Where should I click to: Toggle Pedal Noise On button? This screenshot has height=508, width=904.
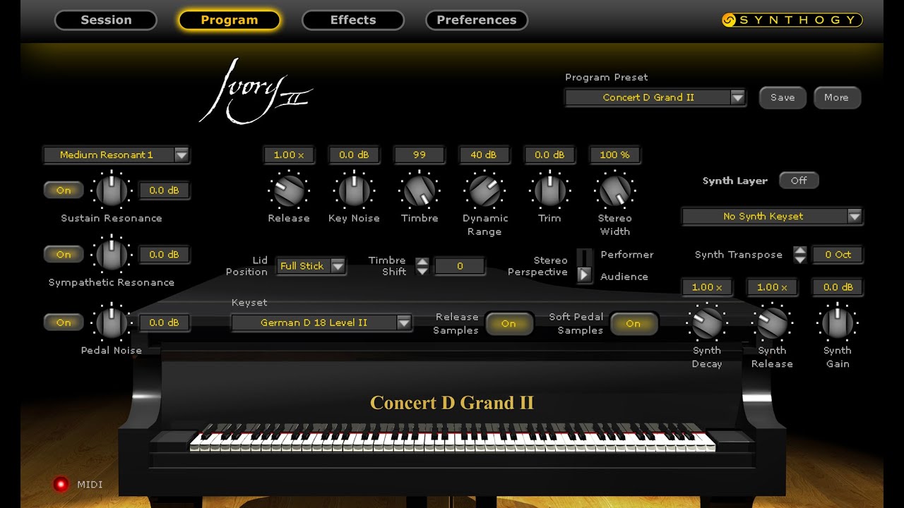click(64, 322)
